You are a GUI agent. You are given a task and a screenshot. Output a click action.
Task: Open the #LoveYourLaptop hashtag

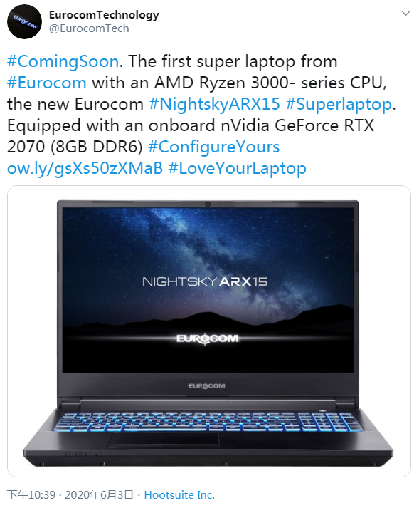click(x=237, y=168)
